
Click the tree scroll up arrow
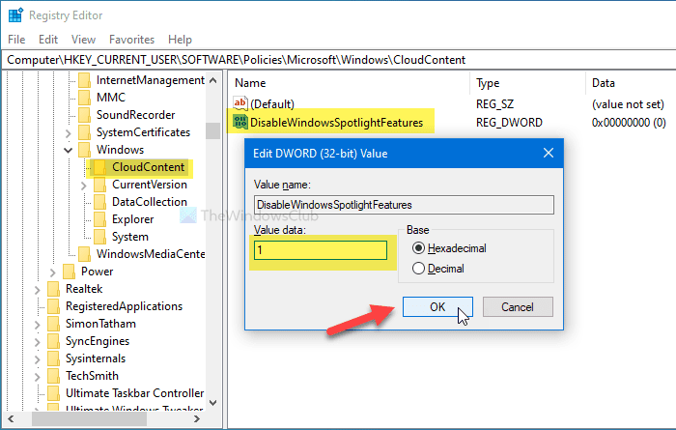pyautogui.click(x=213, y=80)
